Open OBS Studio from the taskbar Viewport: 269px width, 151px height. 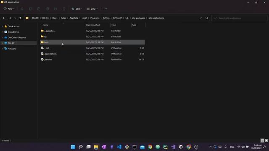pyautogui.click(x=196, y=147)
